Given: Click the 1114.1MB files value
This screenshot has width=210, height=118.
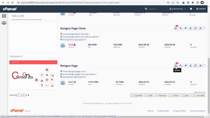Looking at the screenshot, I should pos(93,82).
